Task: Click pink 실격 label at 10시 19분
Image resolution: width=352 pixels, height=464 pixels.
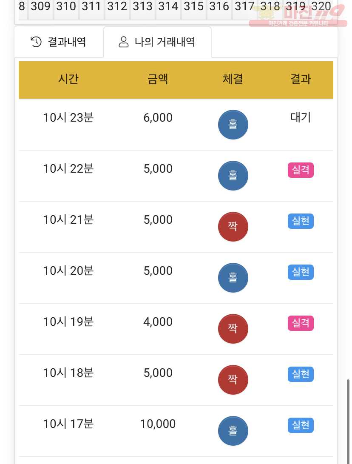Action: [x=301, y=323]
